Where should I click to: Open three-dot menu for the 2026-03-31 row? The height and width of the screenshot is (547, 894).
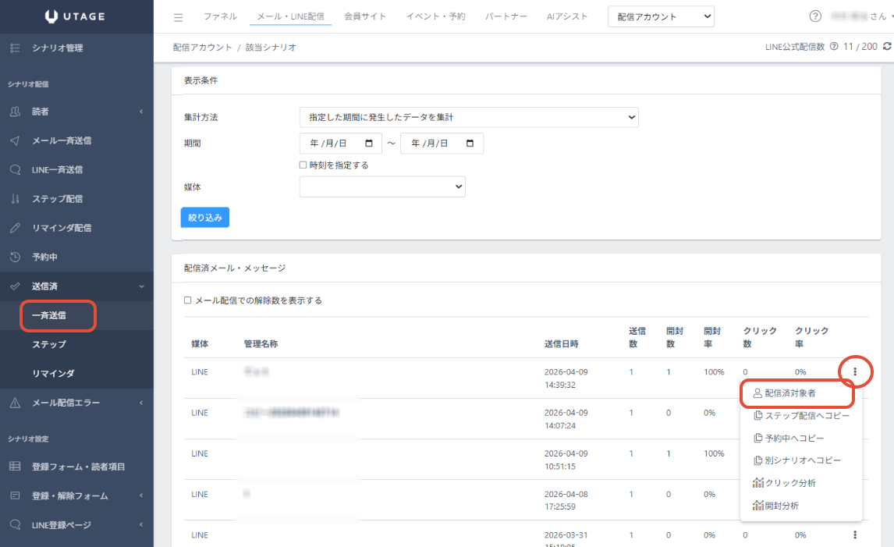click(x=855, y=535)
